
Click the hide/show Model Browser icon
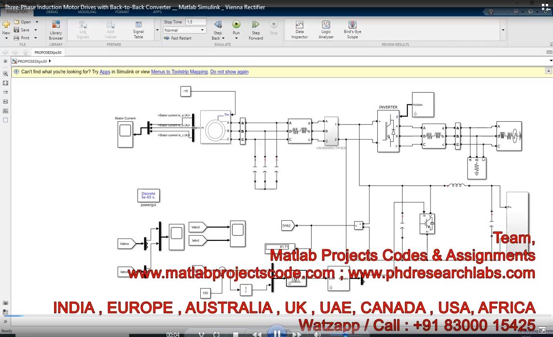5,322
